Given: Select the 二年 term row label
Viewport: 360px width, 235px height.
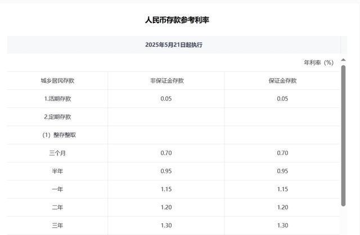Looking at the screenshot, I should (x=57, y=207).
